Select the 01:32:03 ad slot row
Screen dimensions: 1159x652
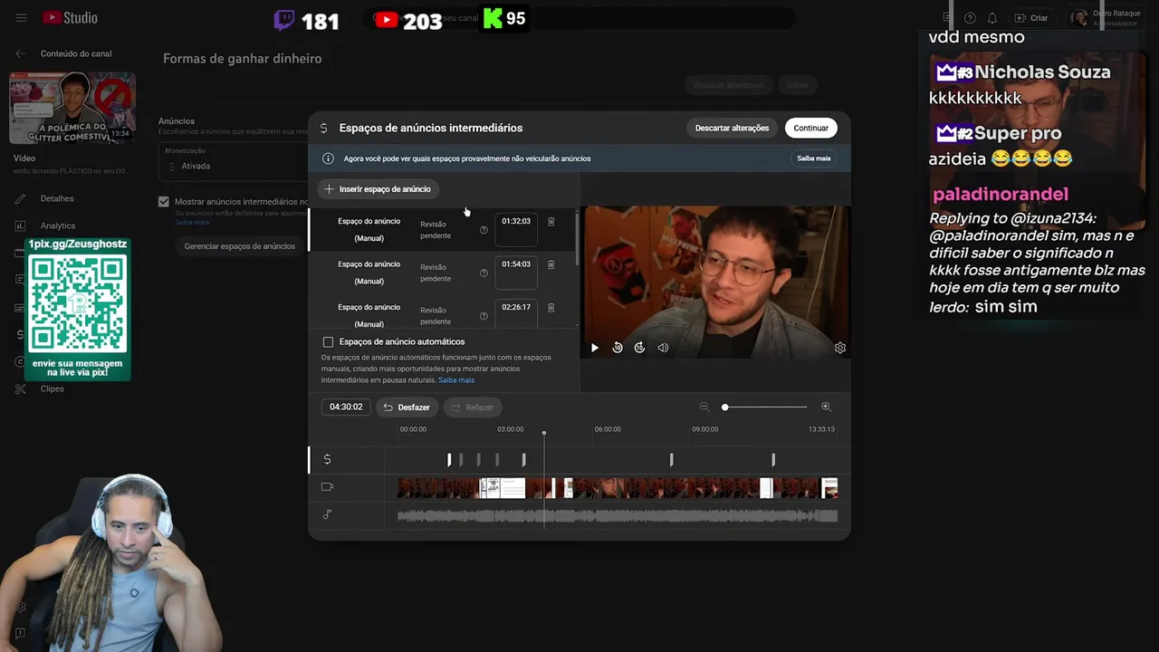pos(442,230)
